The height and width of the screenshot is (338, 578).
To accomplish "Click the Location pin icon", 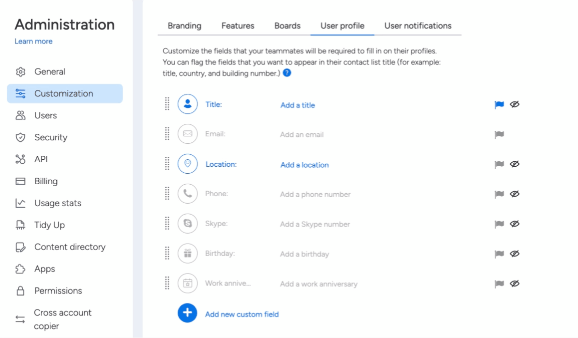I will tap(188, 164).
